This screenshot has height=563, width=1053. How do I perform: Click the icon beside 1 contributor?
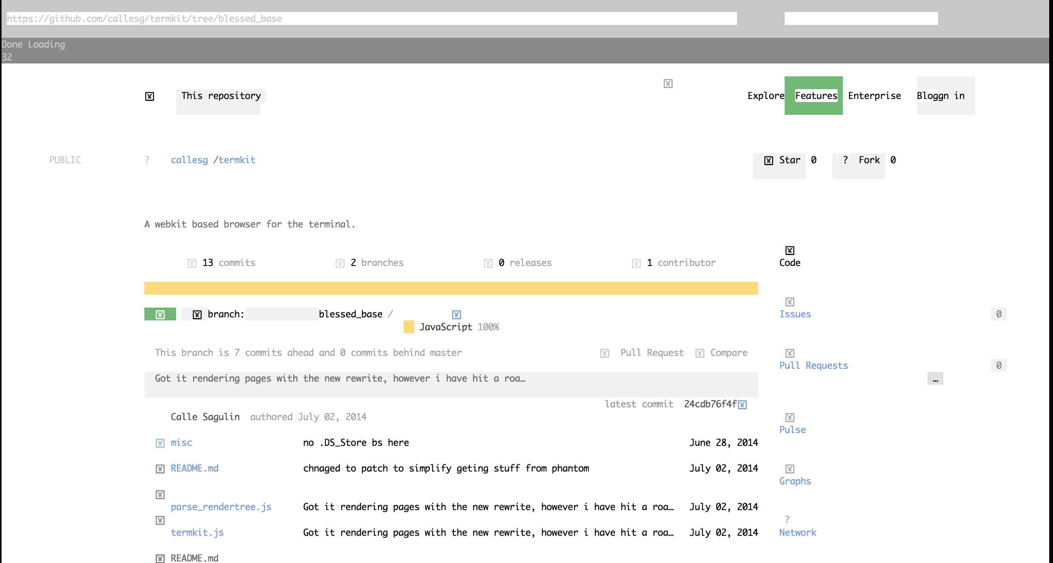[636, 263]
